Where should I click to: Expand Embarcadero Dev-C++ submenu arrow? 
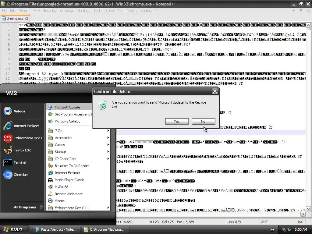[x=108, y=208]
